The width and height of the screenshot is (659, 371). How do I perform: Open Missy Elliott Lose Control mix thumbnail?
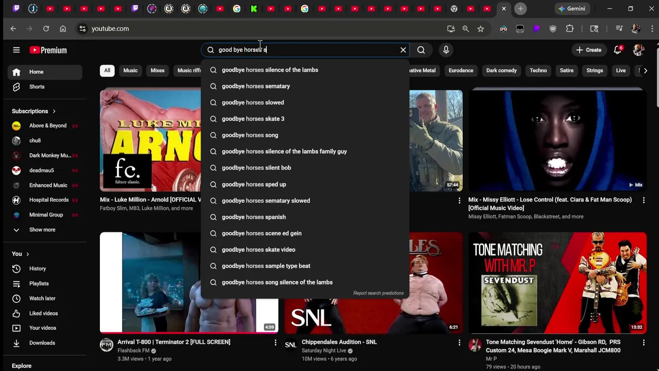559,140
